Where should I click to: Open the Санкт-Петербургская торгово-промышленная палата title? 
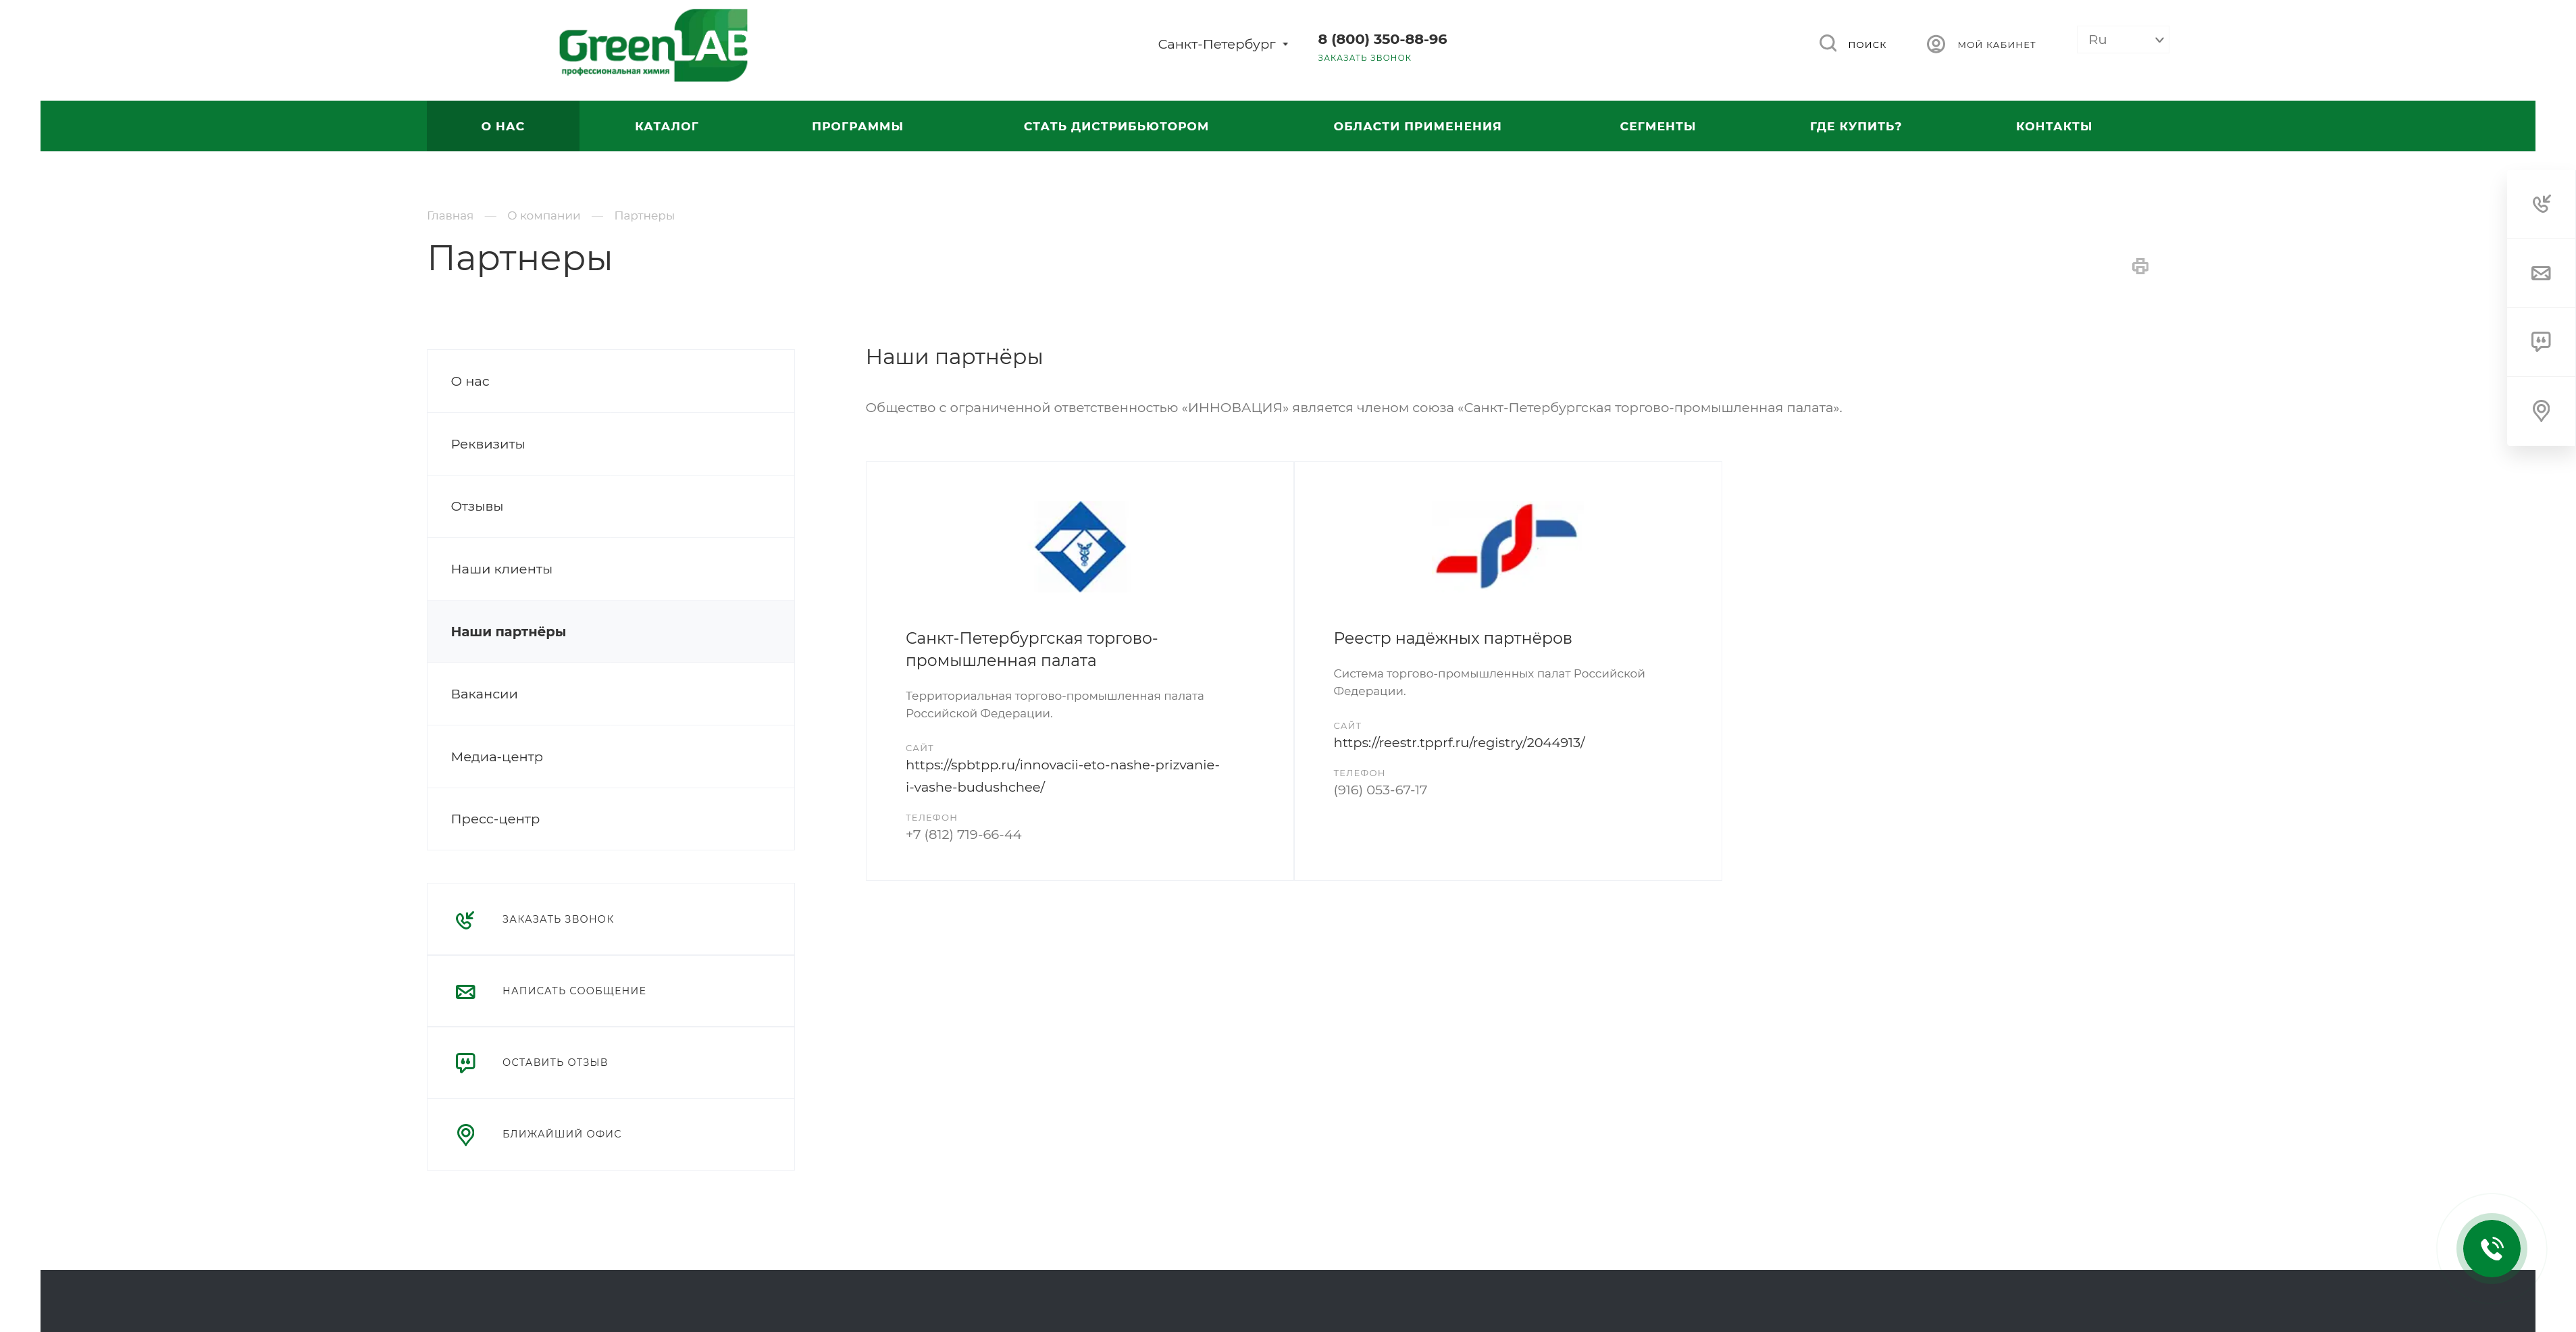point(1031,649)
